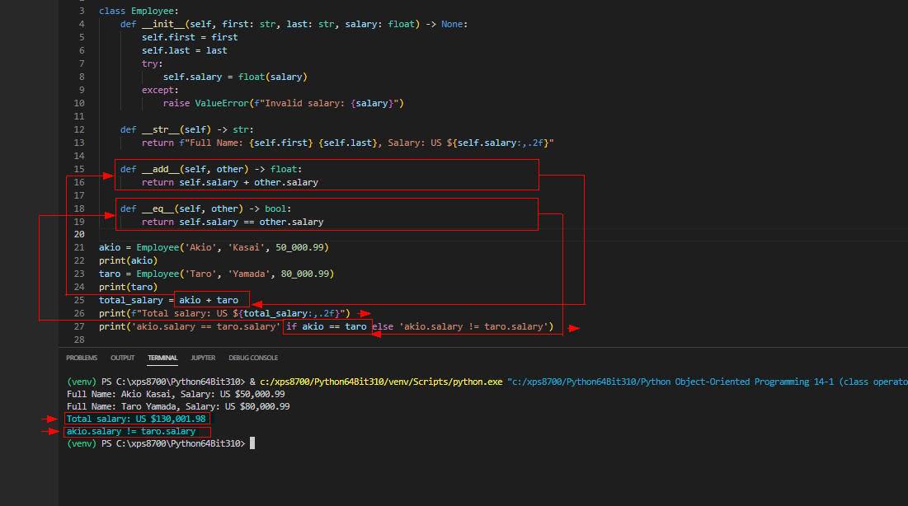This screenshot has height=506, width=908.
Task: Click "'akio.salary != taro.salary'" on line 27
Action: tap(473, 327)
